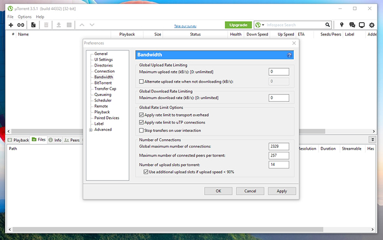Click the Infospace Search box

point(294,25)
